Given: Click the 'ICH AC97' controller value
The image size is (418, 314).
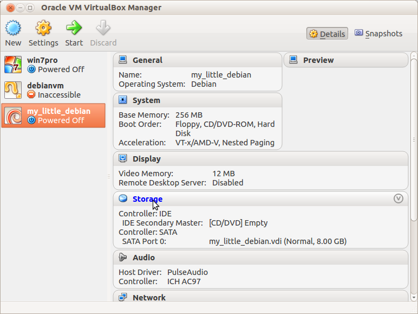Looking at the screenshot, I should tap(184, 281).
